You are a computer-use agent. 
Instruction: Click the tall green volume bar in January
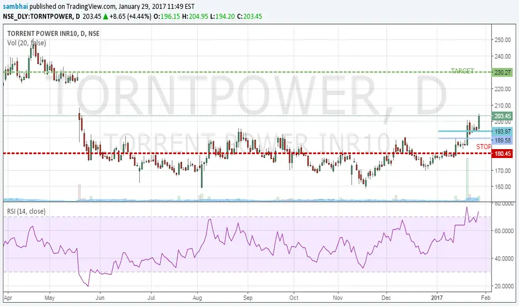pos(467,179)
